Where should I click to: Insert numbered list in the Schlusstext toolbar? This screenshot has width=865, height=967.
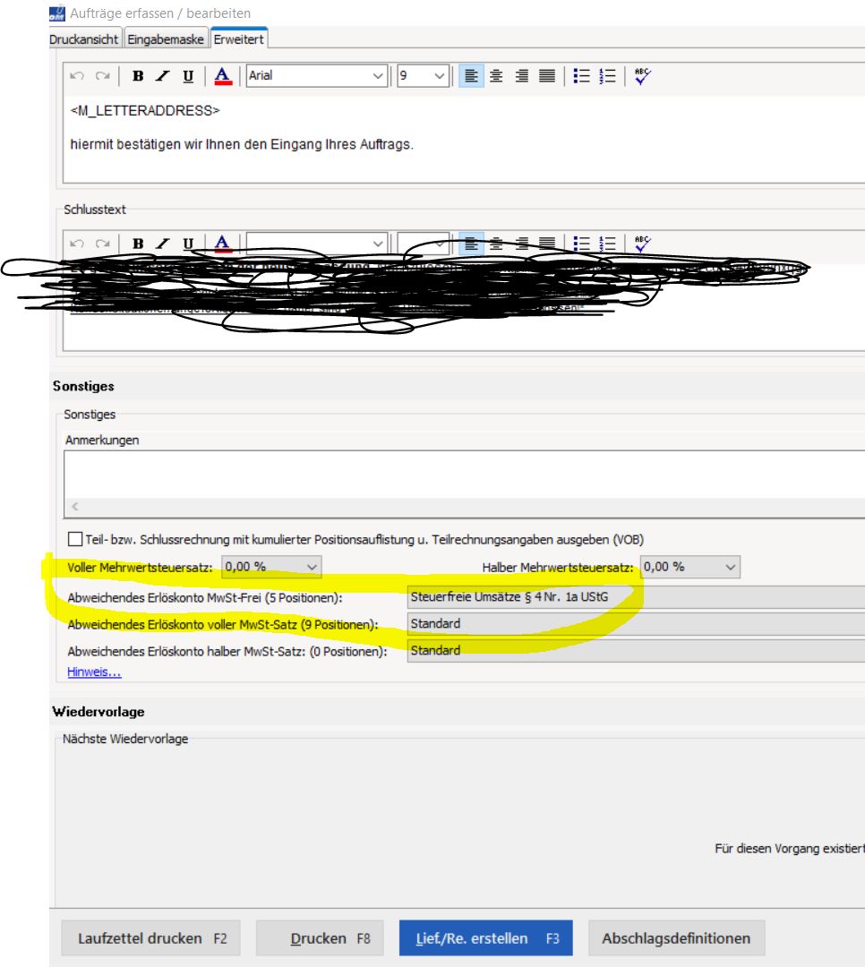click(x=607, y=244)
